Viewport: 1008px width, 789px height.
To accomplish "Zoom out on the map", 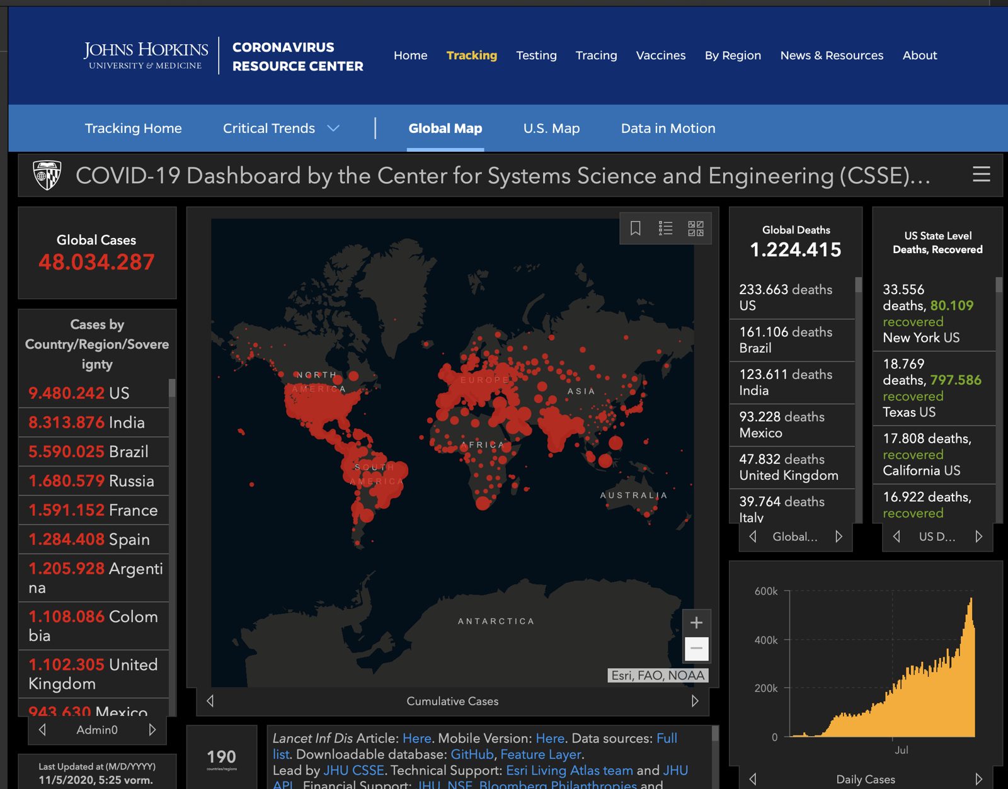I will 696,649.
